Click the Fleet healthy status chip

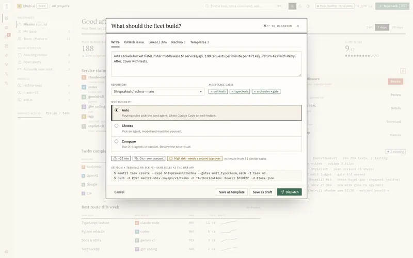335,6
